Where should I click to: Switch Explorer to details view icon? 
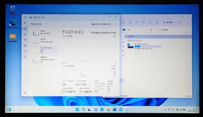click(187, 96)
